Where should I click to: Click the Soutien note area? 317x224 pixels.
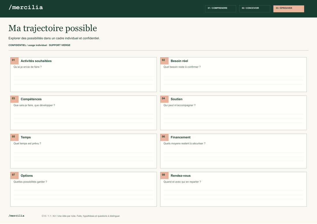(233, 113)
